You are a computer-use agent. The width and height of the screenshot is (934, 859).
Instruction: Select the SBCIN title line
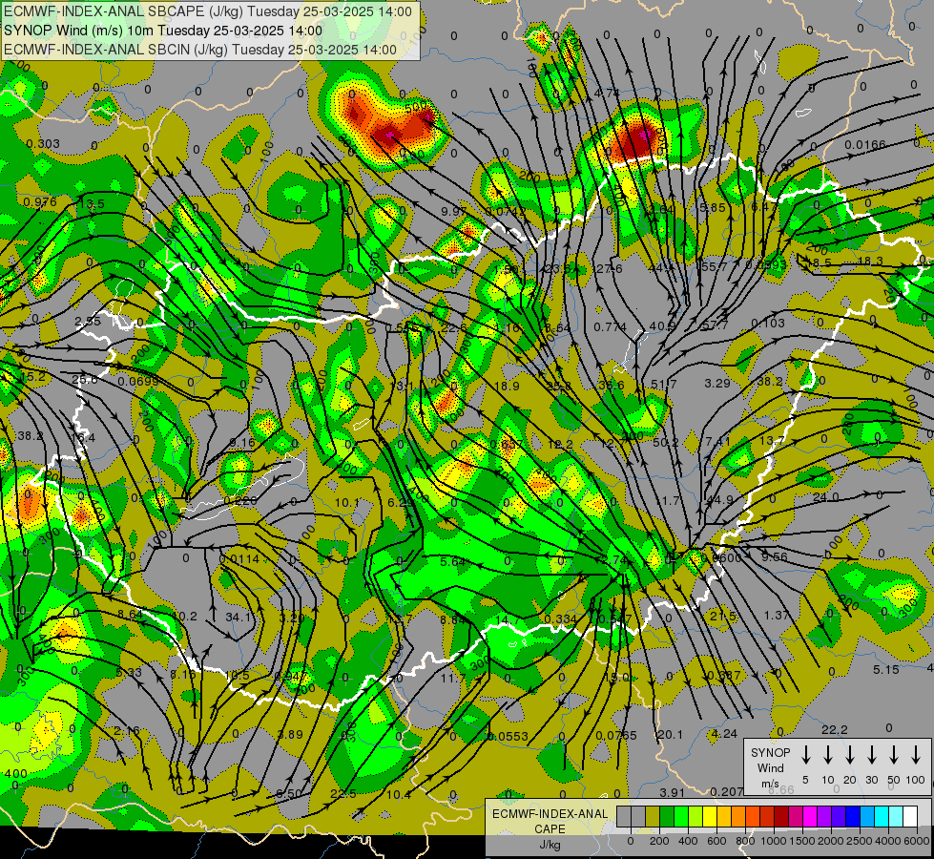pos(200,50)
